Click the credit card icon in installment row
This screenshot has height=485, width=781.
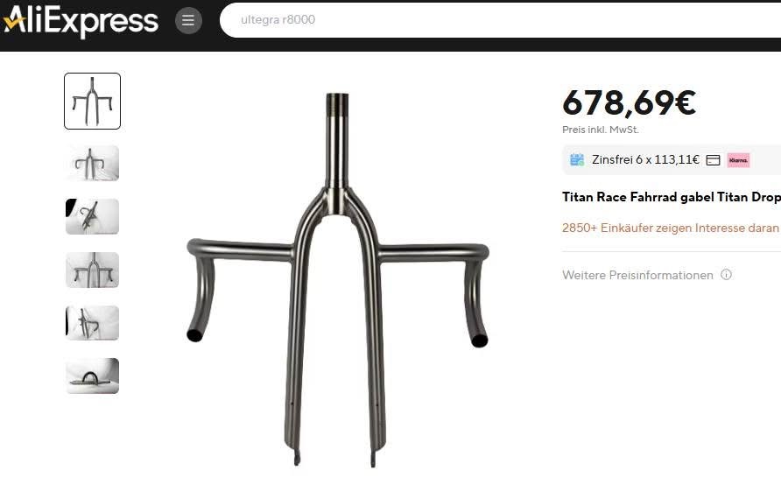(714, 160)
